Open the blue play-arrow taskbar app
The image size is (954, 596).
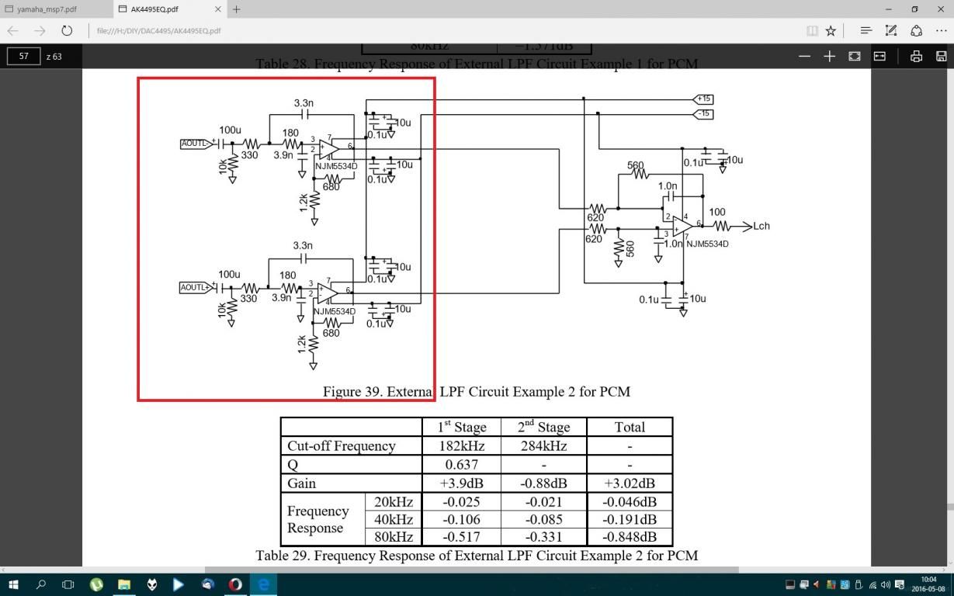pos(179,584)
